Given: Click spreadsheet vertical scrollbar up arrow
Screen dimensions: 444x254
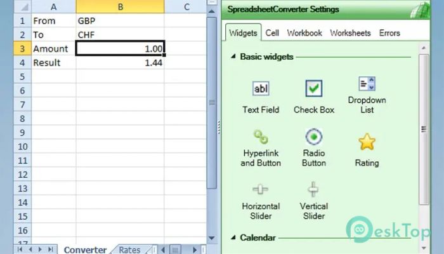Looking at the screenshot, I should pyautogui.click(x=211, y=11).
